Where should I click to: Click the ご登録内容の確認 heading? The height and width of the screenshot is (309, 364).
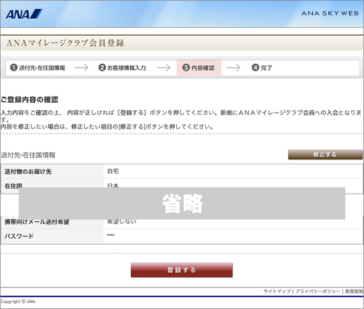tap(29, 99)
